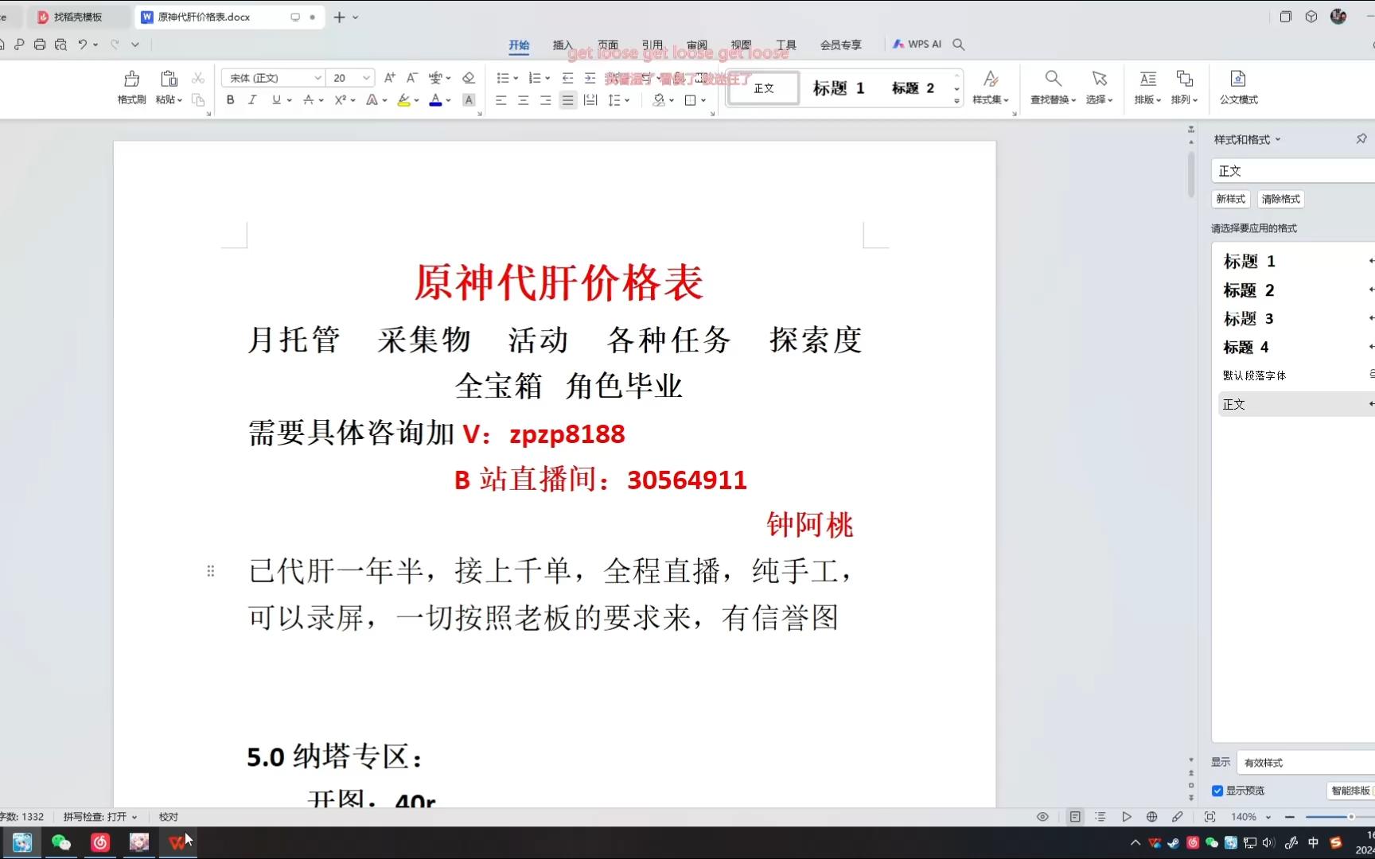Switch to the 找稻壳模板 tab
The height and width of the screenshot is (859, 1375).
click(x=77, y=17)
